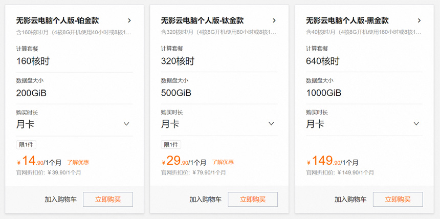Click the orange ¥149.90/1个月 price
This screenshot has height=219, width=440.
coord(332,161)
